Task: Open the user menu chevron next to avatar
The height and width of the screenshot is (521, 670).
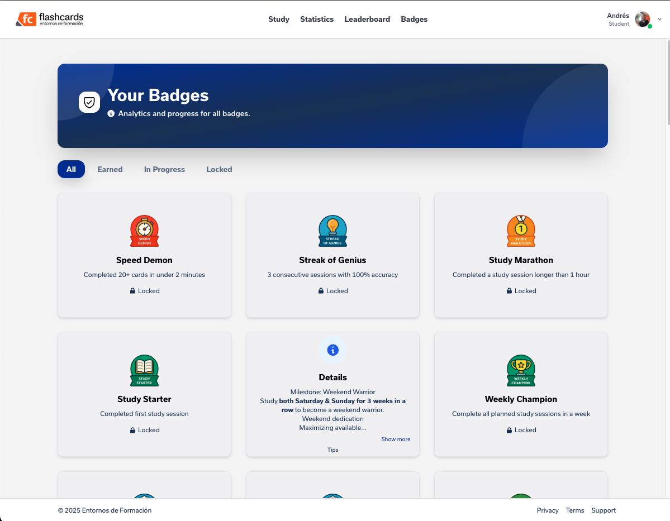Action: point(659,19)
